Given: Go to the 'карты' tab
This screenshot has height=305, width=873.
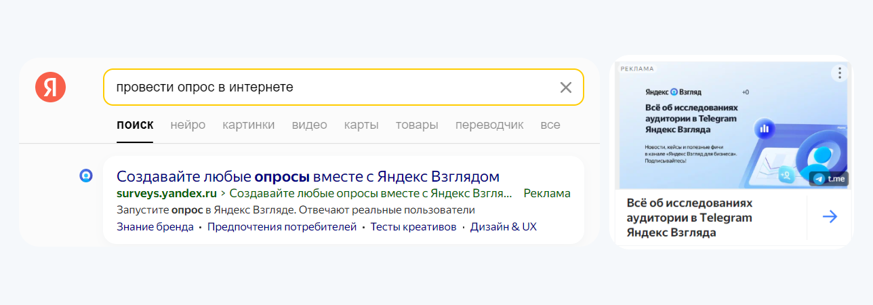Looking at the screenshot, I should tap(361, 125).
